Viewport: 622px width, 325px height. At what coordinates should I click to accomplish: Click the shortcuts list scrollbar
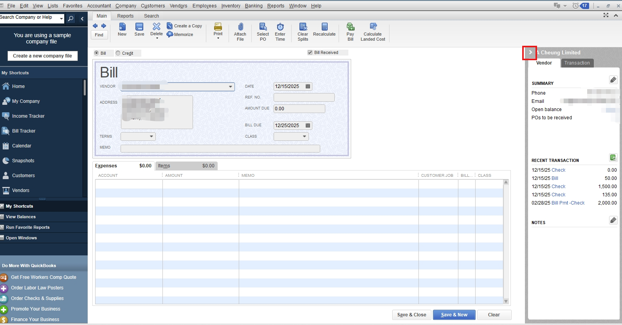coord(85,88)
